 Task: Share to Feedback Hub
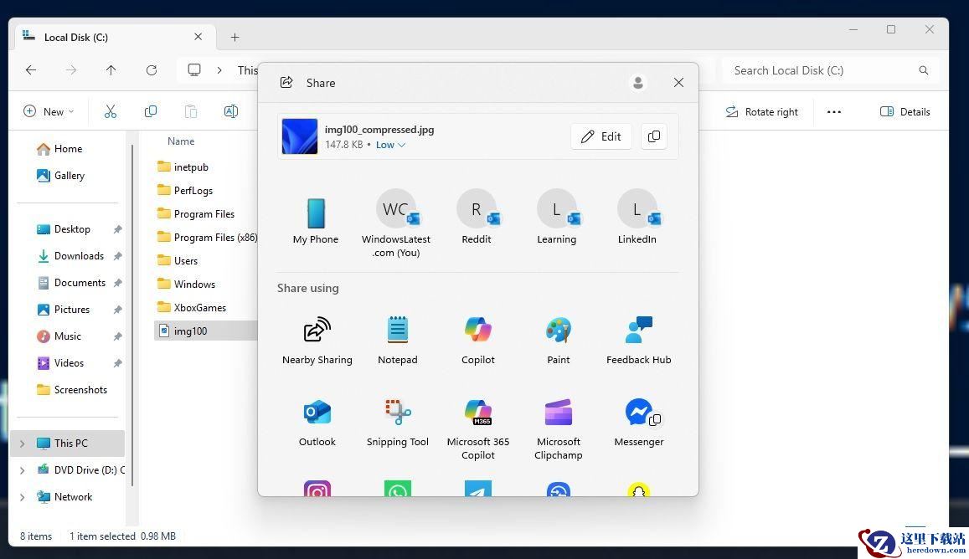638,341
